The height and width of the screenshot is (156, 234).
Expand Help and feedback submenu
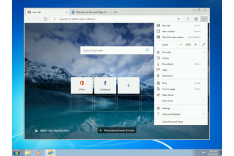coord(181,114)
